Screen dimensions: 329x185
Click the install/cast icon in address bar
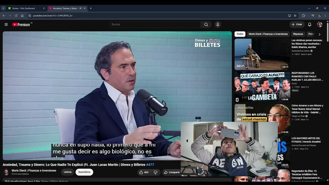point(289,15)
